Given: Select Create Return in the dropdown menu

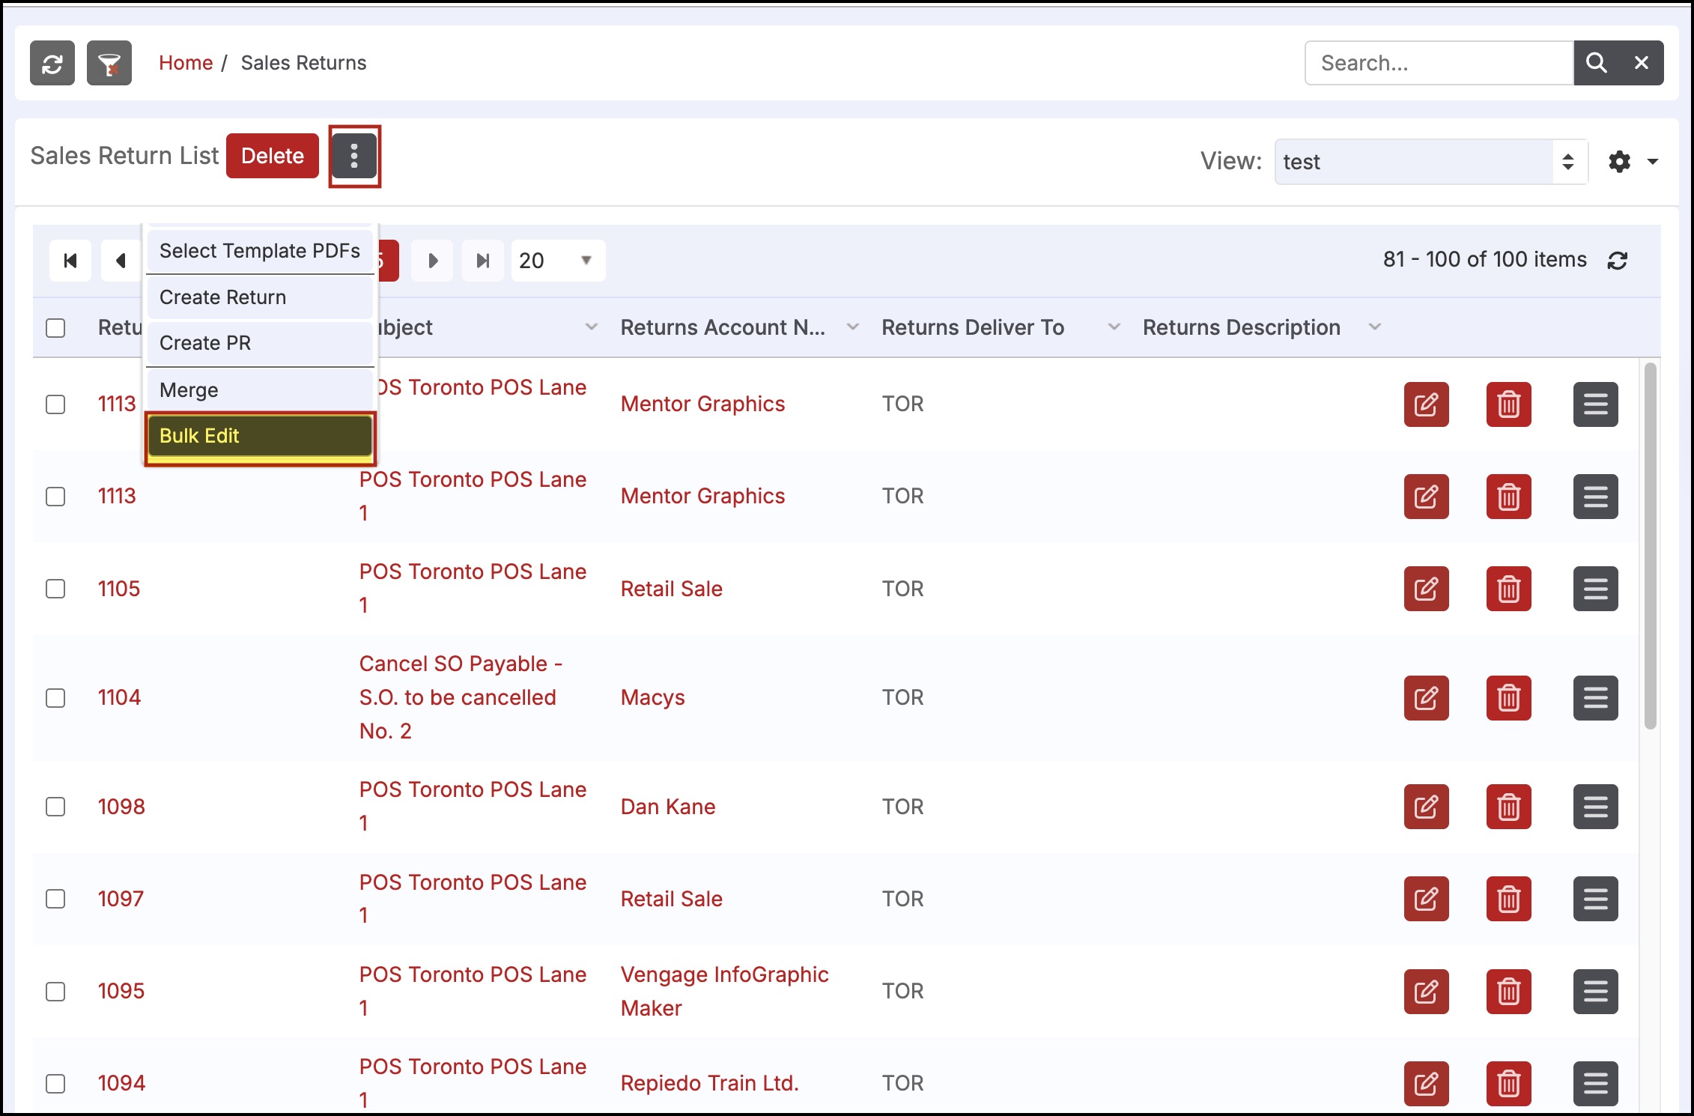Looking at the screenshot, I should (x=260, y=297).
